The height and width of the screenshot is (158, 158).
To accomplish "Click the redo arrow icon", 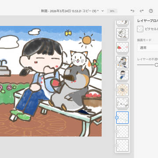I will (141, 11).
